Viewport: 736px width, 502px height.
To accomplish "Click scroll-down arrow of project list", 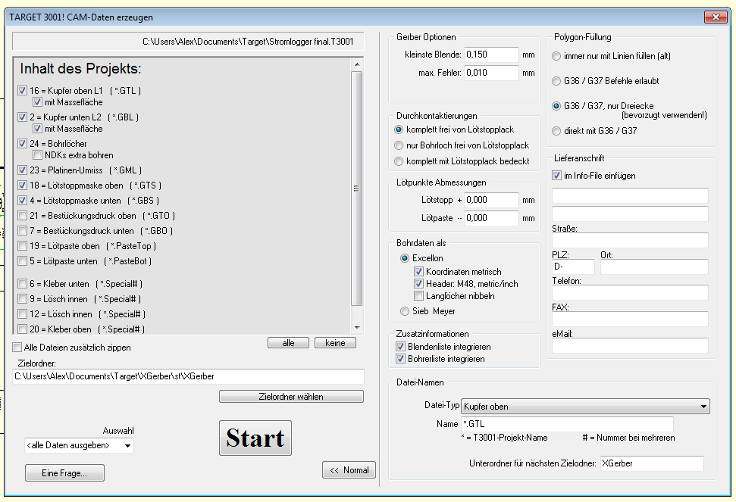I will (x=357, y=328).
